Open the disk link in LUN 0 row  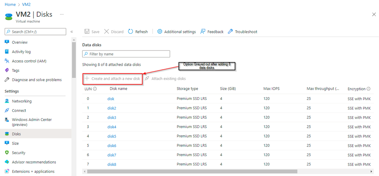click(111, 99)
